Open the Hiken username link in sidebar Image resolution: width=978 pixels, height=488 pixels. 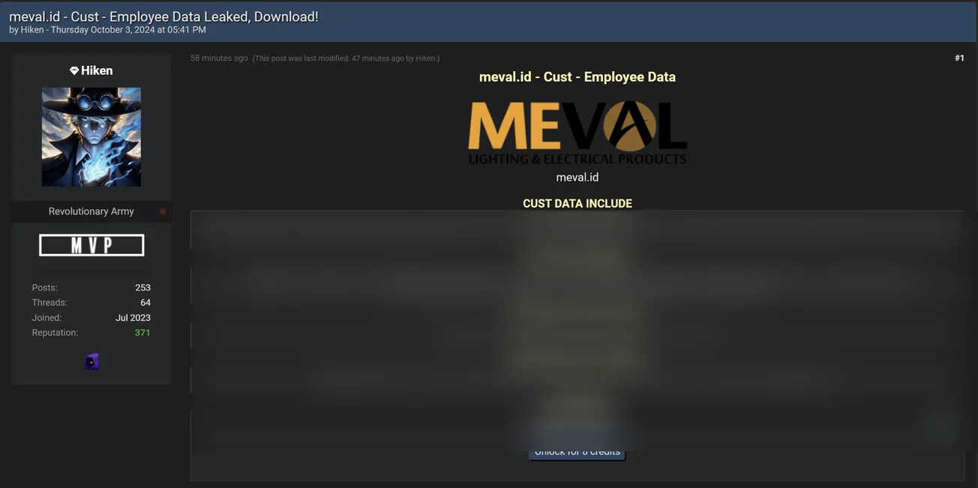(97, 70)
